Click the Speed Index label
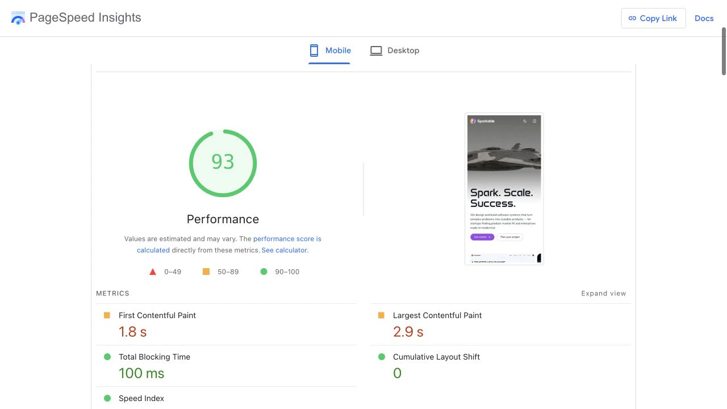 pos(141,398)
